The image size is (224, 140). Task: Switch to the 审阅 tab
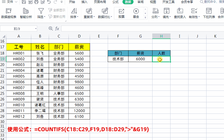click(x=140, y=2)
